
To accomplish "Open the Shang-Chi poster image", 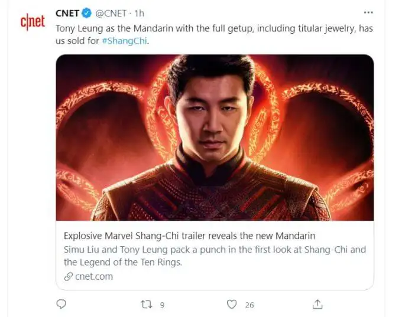I will coord(215,138).
